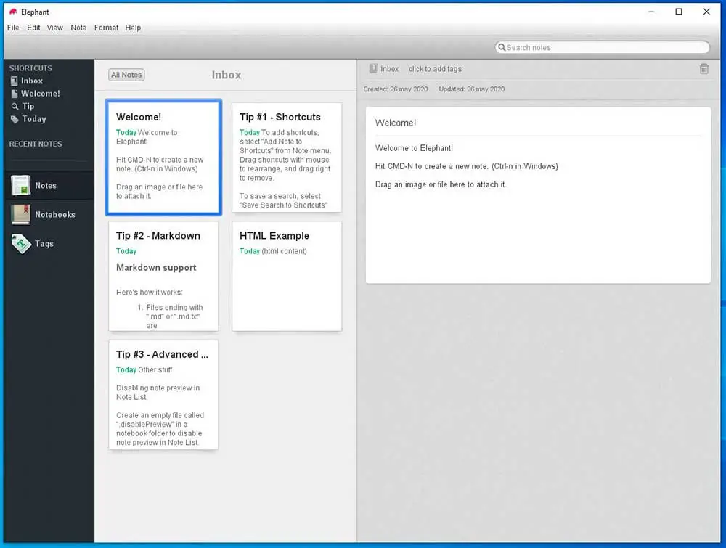Click the Inbox notebook name in note header
The image size is (726, 548).
tap(389, 69)
